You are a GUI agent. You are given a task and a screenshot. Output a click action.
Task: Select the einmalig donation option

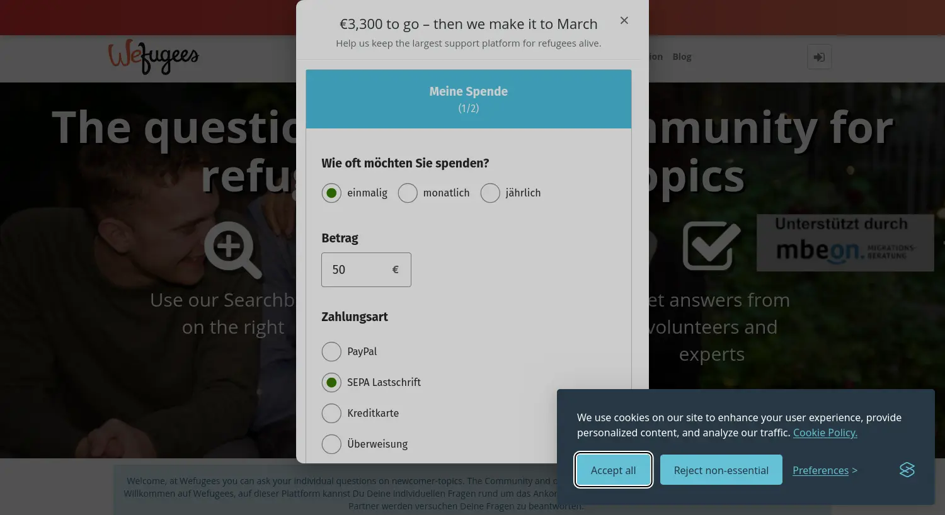pyautogui.click(x=331, y=193)
